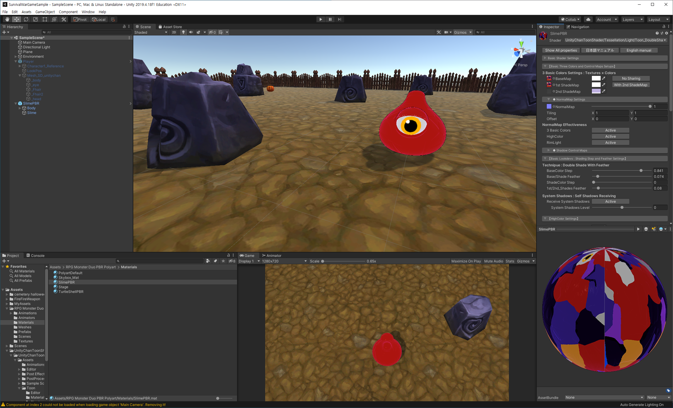
Task: Toggle scene audio speaker icon
Action: point(191,32)
